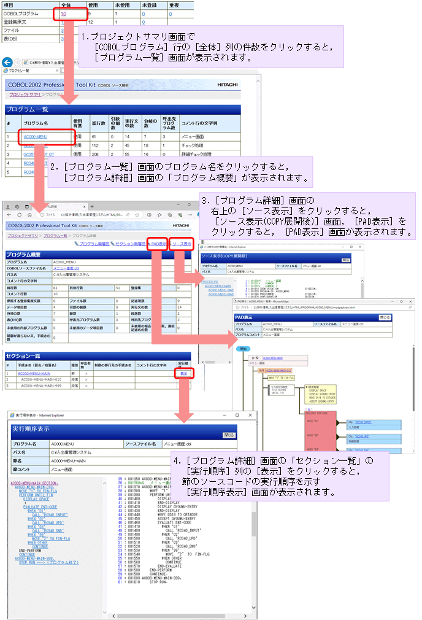Click EVALUATE ENT-CODE link in execution order tree

coord(40,507)
